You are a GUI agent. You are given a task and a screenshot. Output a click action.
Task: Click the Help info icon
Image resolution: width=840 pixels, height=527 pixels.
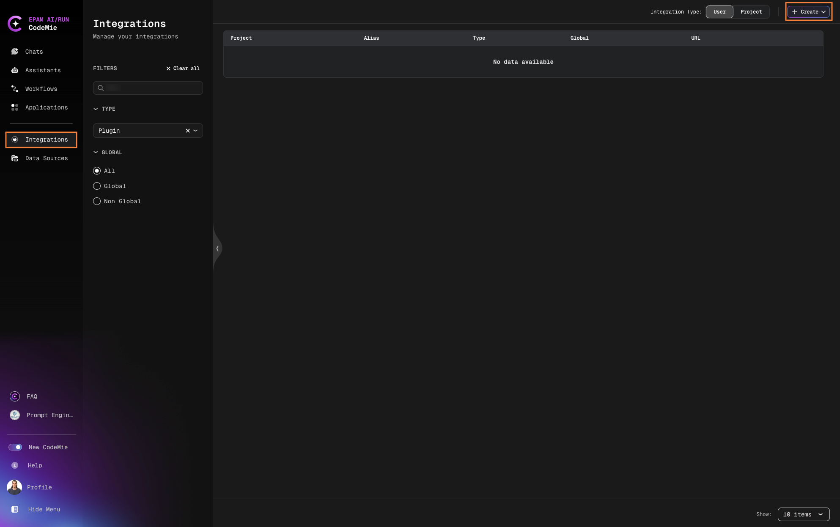tap(15, 465)
